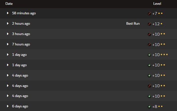Screen dimensions: 177x111
Task: Expand the 6 days ago run
Action: coord(8,106)
